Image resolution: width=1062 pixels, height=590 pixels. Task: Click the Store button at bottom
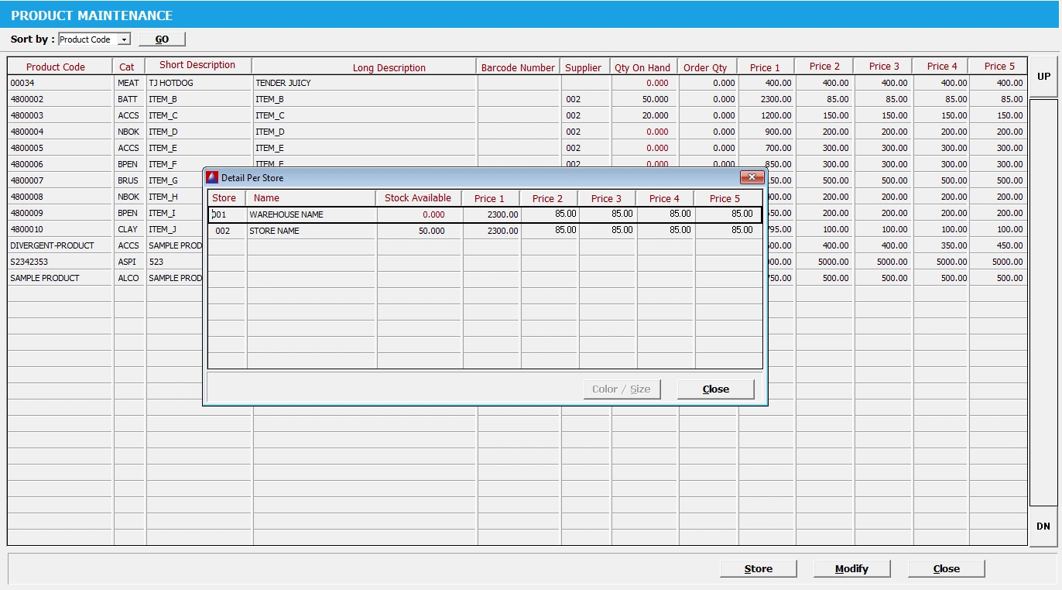759,569
